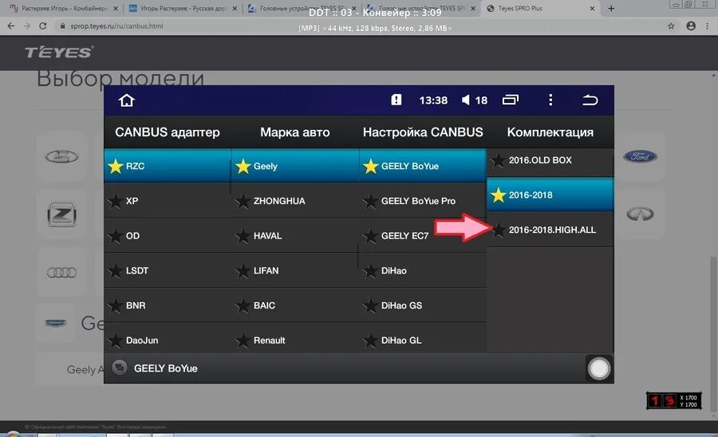Close the Комбайнеры browser tab
Viewport: 718px width, 437px height.
(x=116, y=8)
